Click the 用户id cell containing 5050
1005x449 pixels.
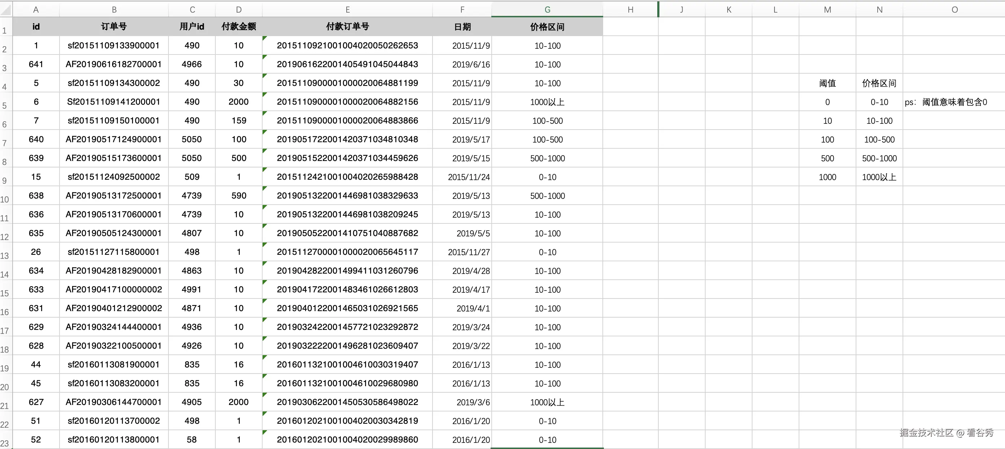click(x=192, y=139)
